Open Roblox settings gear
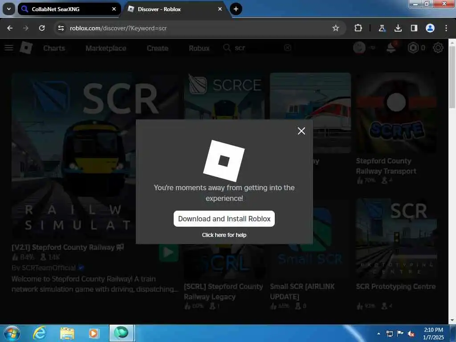The image size is (456, 342). coord(438,48)
